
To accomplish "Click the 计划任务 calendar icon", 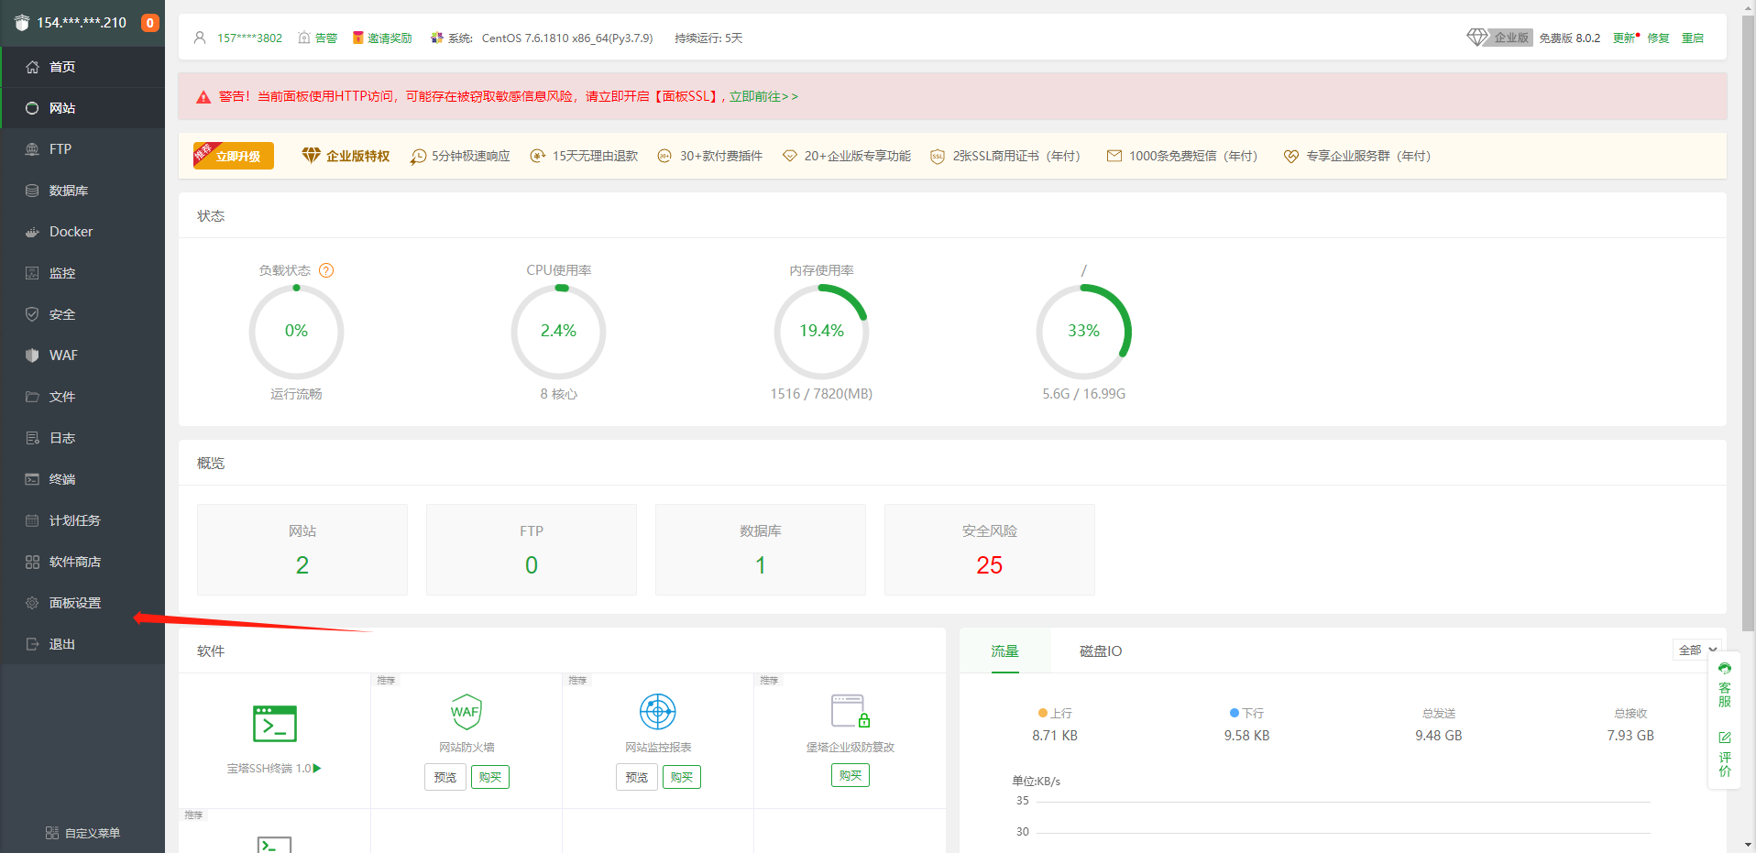I will coord(32,520).
